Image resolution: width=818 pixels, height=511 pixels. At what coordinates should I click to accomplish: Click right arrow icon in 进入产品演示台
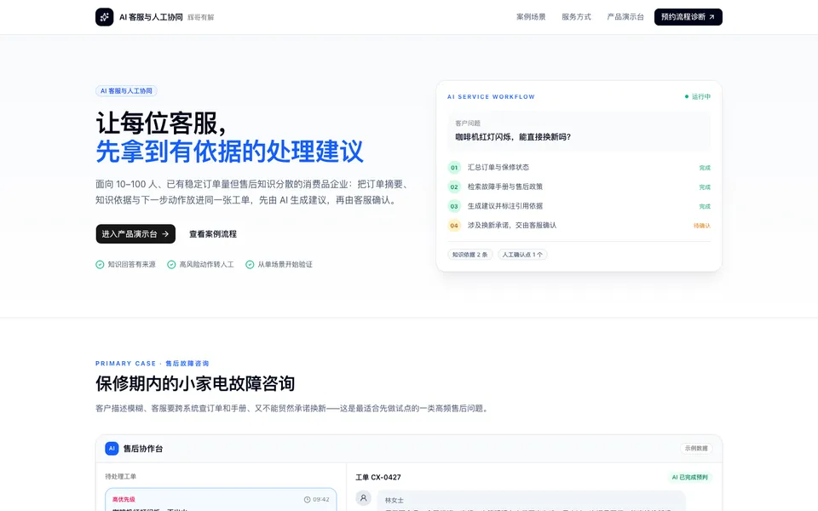coord(165,234)
